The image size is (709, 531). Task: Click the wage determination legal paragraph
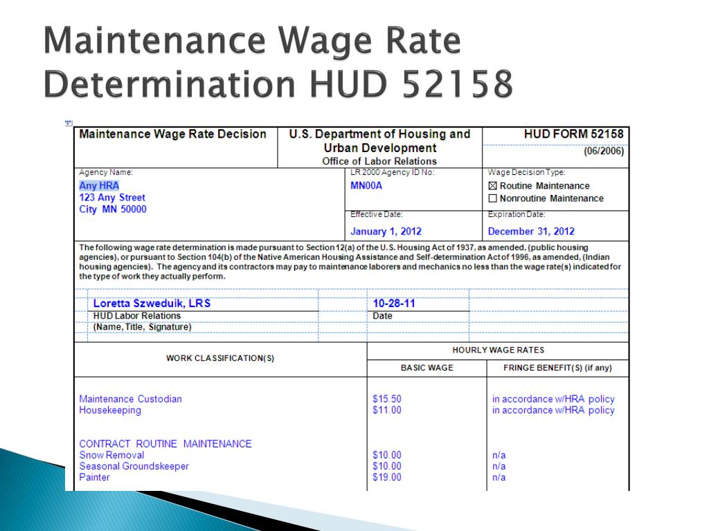tap(350, 262)
